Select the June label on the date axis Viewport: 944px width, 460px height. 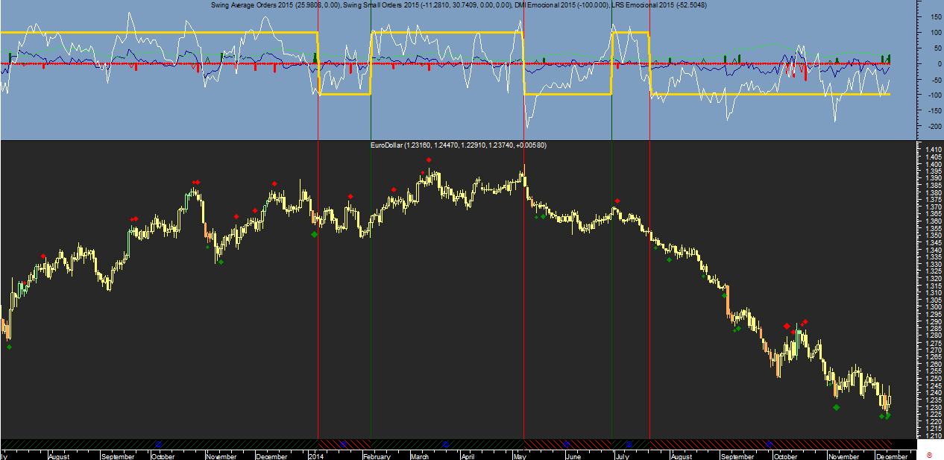(x=573, y=456)
